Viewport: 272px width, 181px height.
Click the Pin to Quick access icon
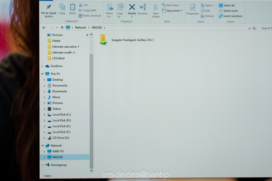(x=49, y=7)
